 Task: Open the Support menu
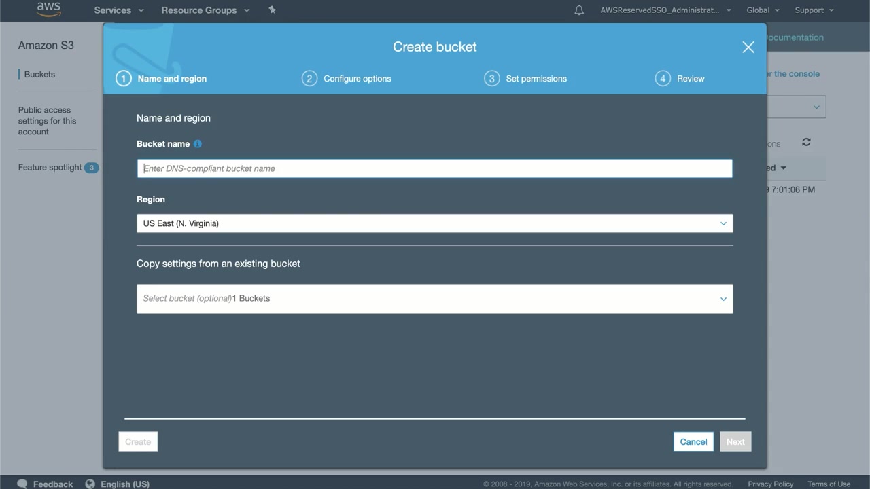814,10
